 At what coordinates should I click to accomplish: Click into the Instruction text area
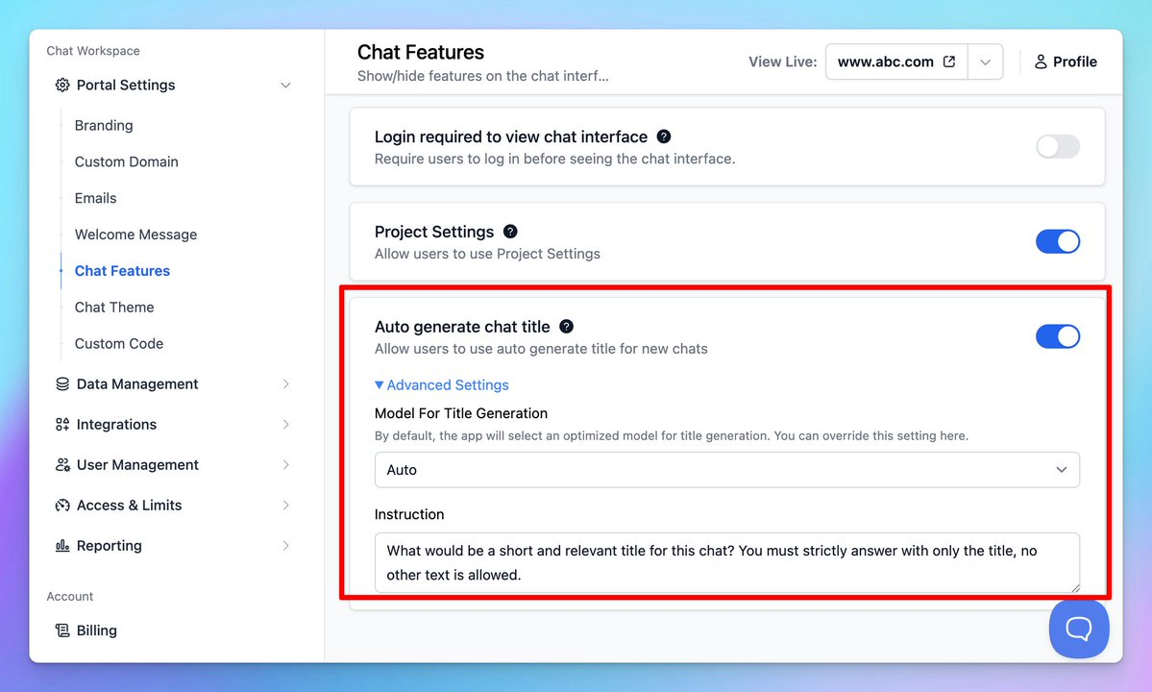pos(726,562)
